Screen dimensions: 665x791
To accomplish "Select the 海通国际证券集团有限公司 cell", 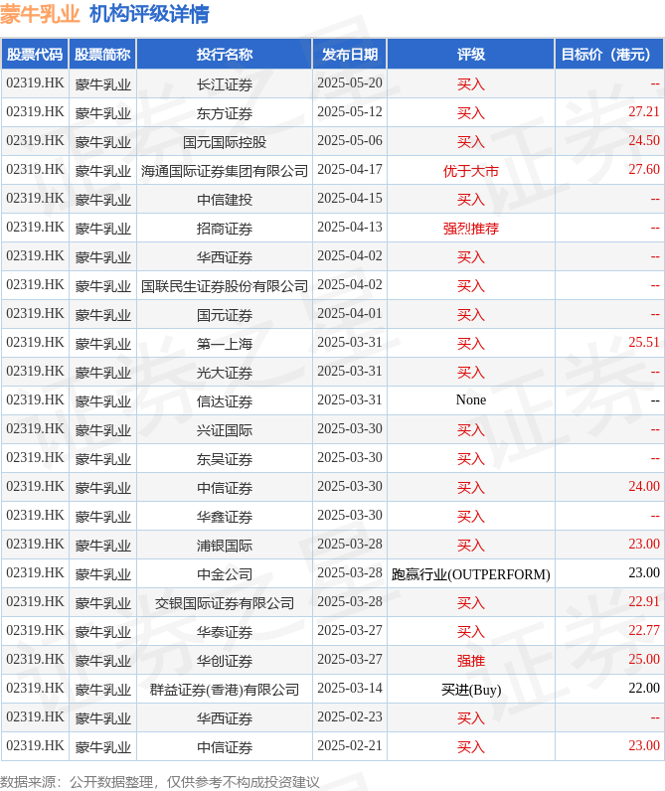I will point(225,171).
